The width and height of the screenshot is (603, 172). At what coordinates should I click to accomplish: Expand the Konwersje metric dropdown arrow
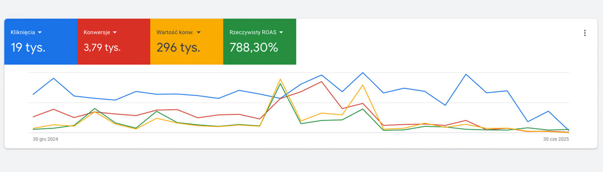coord(115,32)
